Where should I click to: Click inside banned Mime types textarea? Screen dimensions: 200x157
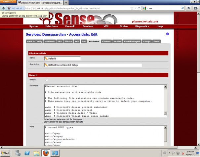[x=104, y=136]
